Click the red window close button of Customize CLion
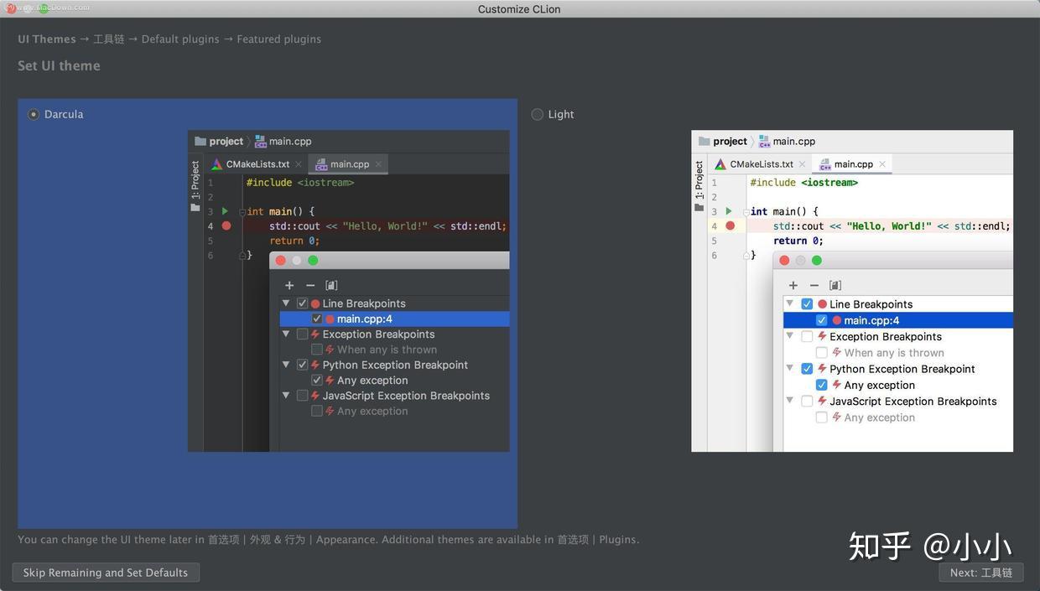1040x591 pixels. tap(10, 8)
